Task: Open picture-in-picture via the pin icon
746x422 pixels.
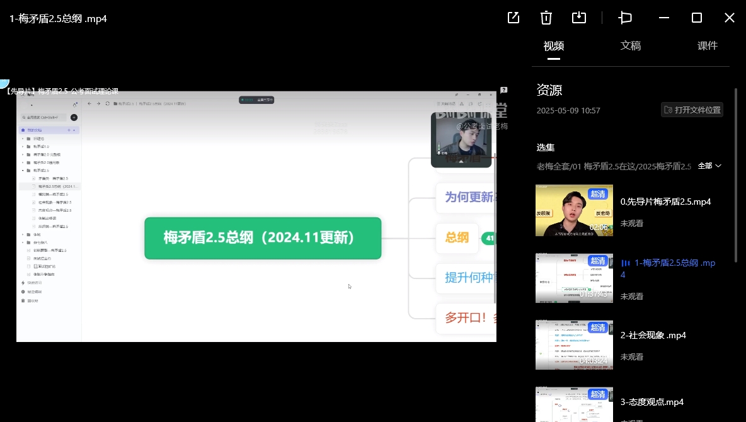Action: point(624,18)
